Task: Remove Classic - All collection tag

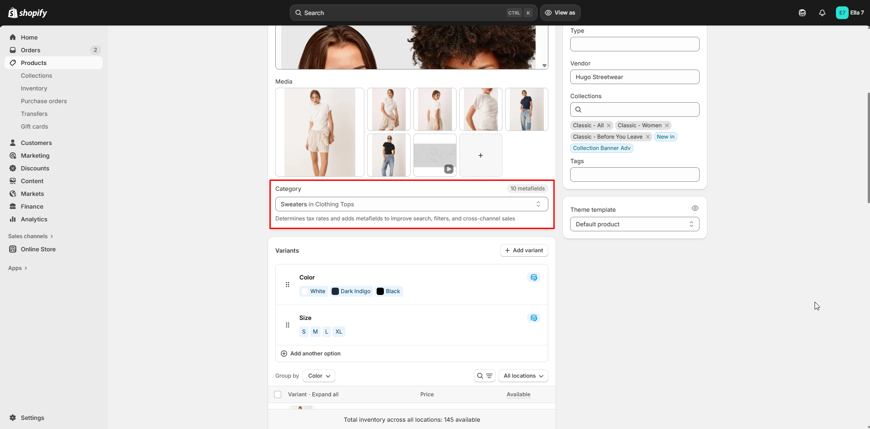Action: (x=609, y=125)
